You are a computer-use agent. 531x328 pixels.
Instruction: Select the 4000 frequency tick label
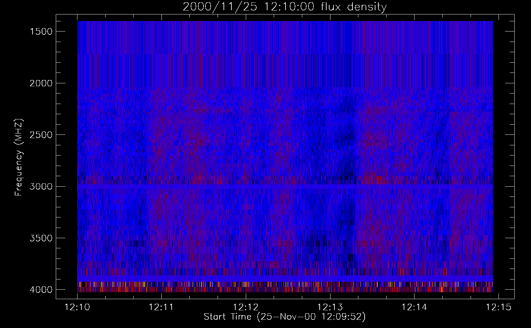pyautogui.click(x=41, y=290)
